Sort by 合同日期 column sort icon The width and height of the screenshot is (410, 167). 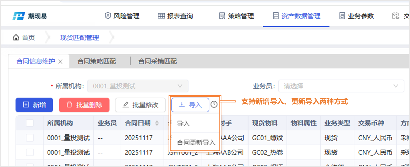[x=157, y=123]
